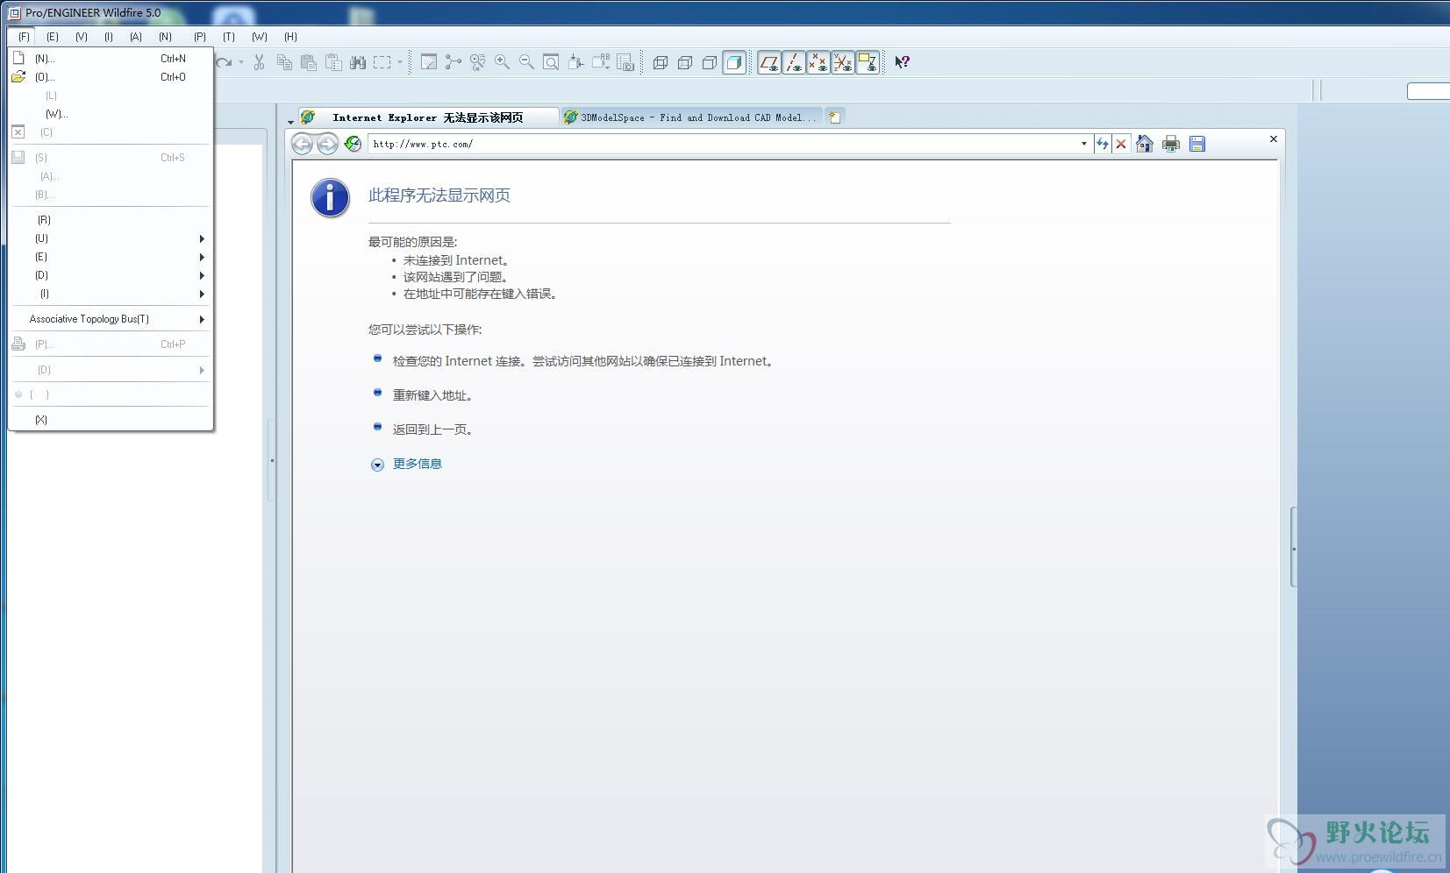The height and width of the screenshot is (873, 1450).
Task: Choose (W)... entry in File menu
Action: coord(111,114)
